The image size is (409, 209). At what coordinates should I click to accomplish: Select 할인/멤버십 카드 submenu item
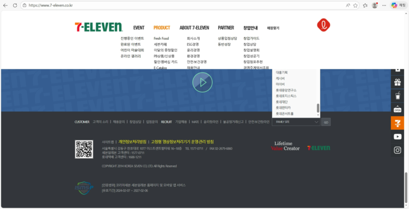pos(166,62)
